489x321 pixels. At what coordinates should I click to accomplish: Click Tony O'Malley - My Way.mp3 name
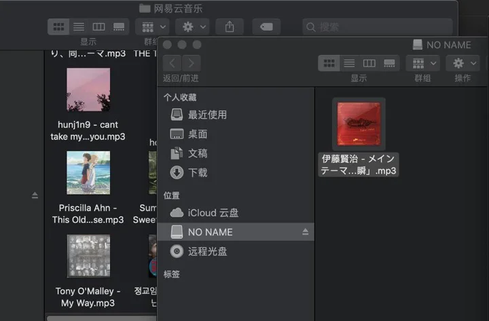[x=88, y=297]
